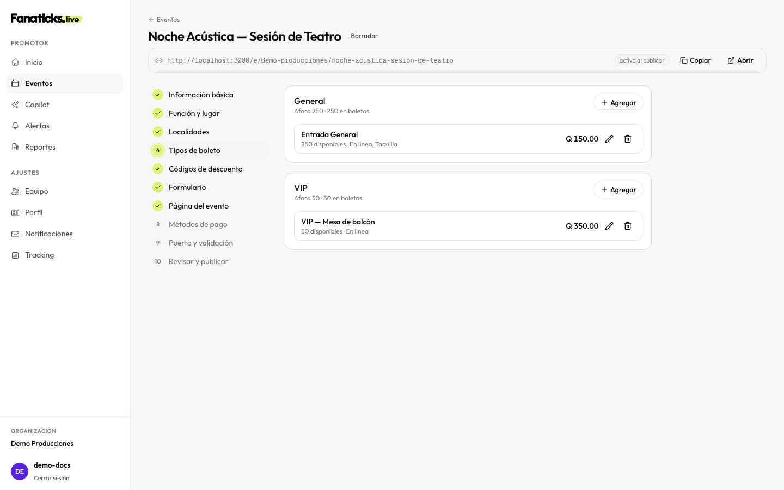This screenshot has width=784, height=490.
Task: Add a ticket type to General
Action: pyautogui.click(x=618, y=102)
